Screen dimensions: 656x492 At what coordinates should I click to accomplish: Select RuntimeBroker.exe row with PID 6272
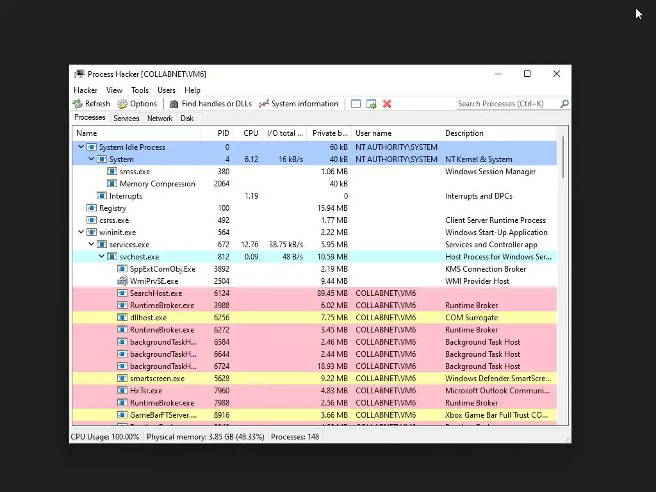point(314,330)
